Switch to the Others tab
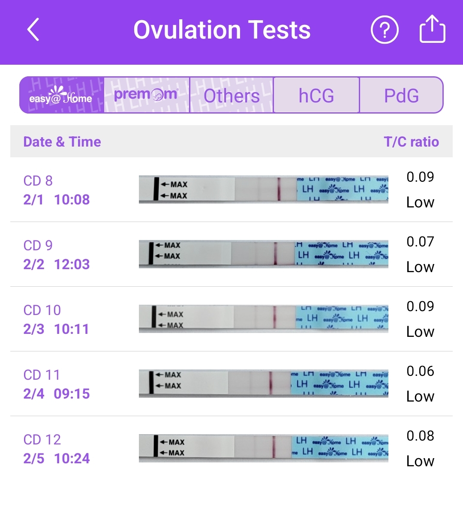Viewport: 463px width, 507px height. click(x=231, y=95)
